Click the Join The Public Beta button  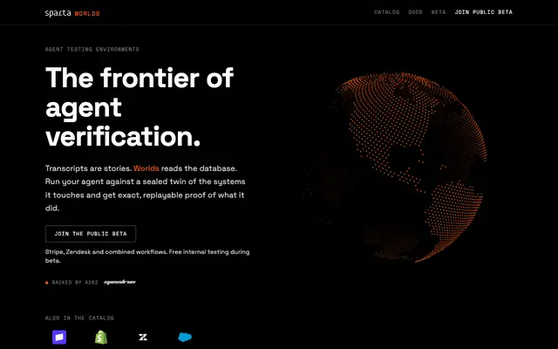(x=91, y=234)
